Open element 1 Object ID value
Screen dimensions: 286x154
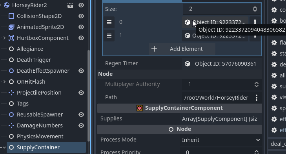coord(215,36)
